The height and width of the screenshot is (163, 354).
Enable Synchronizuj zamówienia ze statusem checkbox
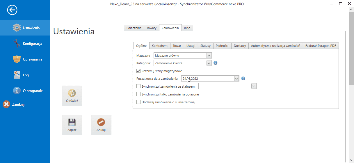(138, 86)
